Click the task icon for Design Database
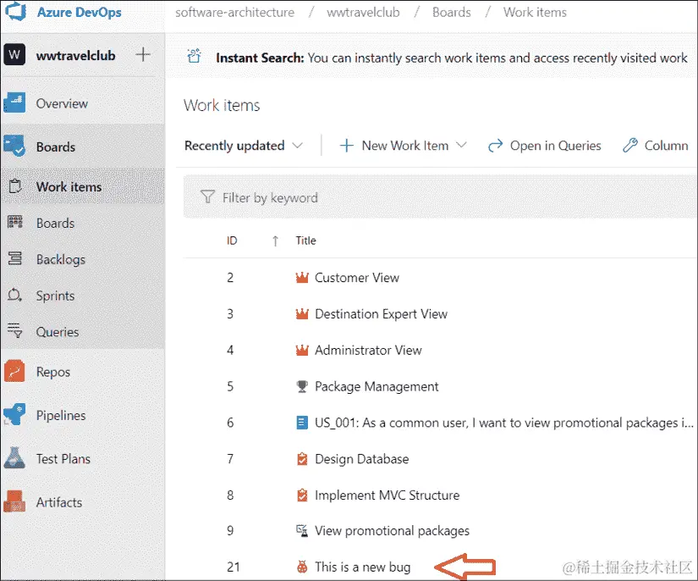This screenshot has width=698, height=581. [302, 458]
